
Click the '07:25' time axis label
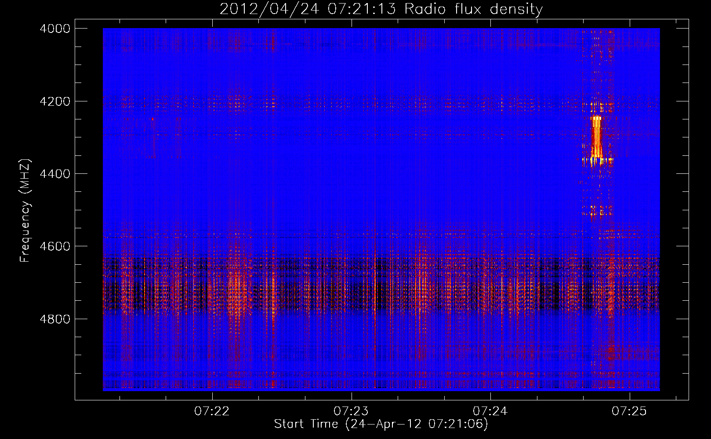[x=629, y=411]
